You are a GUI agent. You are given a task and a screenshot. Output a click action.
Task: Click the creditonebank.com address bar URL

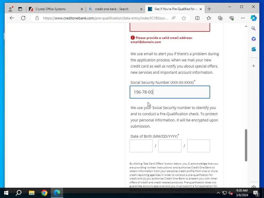[x=105, y=18]
